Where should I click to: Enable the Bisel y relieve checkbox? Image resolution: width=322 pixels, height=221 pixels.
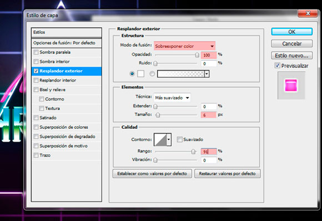[36, 89]
